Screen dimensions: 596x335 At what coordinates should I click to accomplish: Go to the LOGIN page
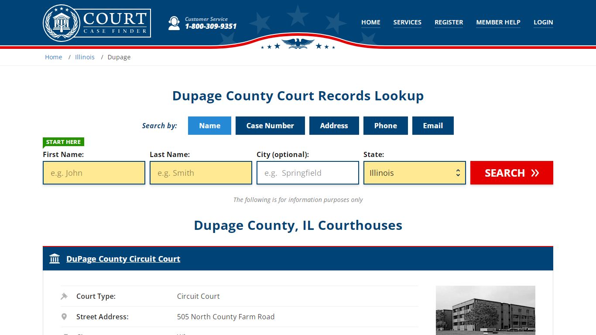point(543,22)
